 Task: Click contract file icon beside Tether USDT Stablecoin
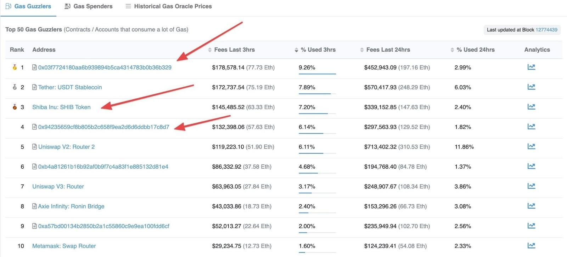(x=34, y=87)
